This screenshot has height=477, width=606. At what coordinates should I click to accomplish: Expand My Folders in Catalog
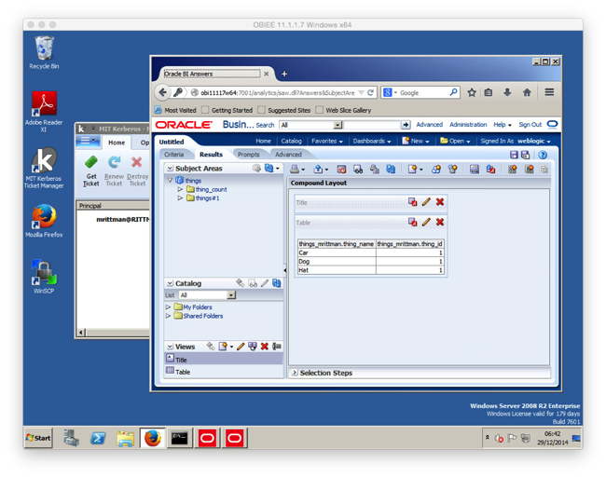[x=168, y=307]
